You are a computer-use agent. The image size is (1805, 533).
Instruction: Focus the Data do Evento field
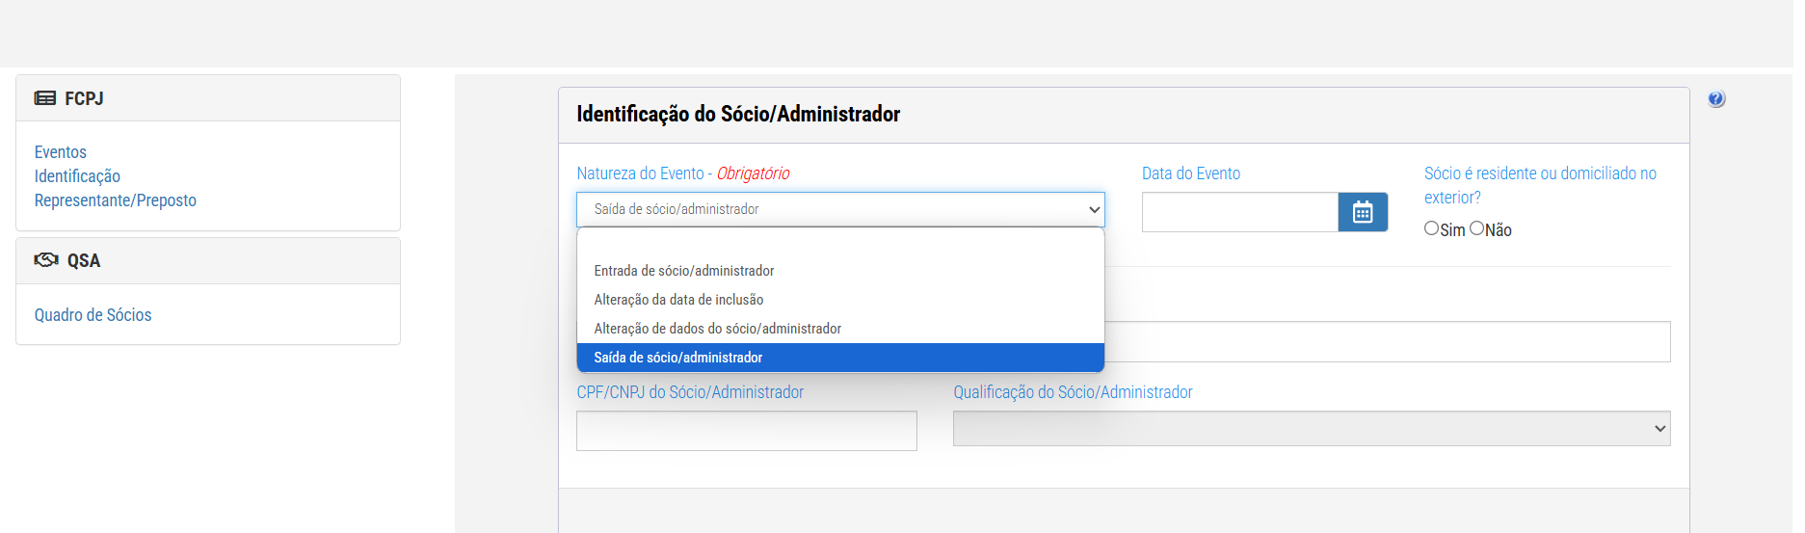pyautogui.click(x=1240, y=212)
